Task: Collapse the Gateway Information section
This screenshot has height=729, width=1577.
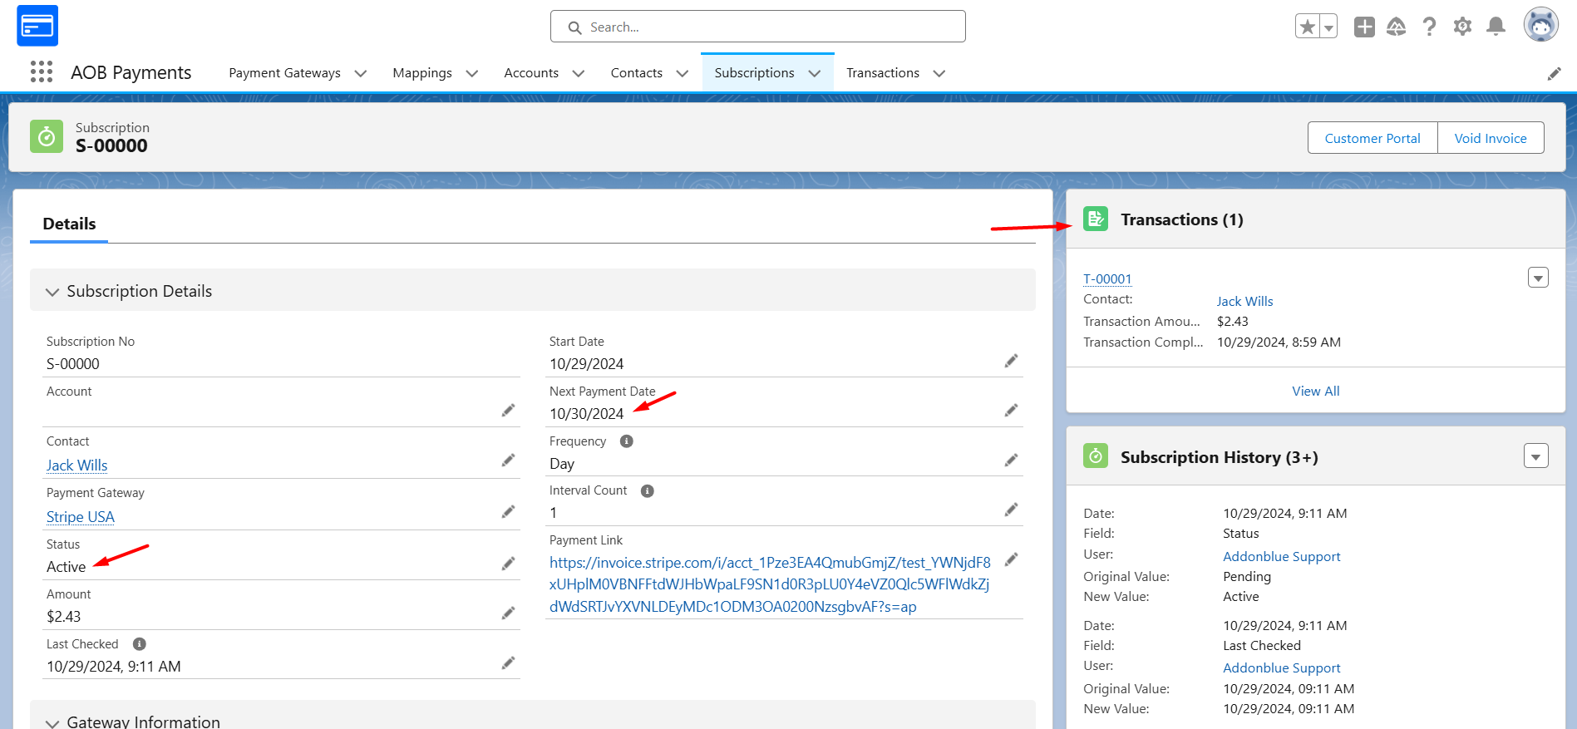Action: click(x=52, y=722)
